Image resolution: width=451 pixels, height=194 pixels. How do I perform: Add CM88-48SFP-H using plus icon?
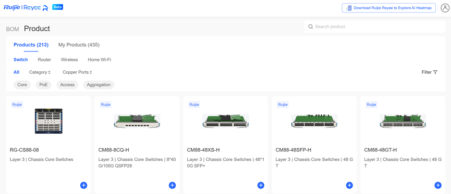pyautogui.click(x=349, y=185)
